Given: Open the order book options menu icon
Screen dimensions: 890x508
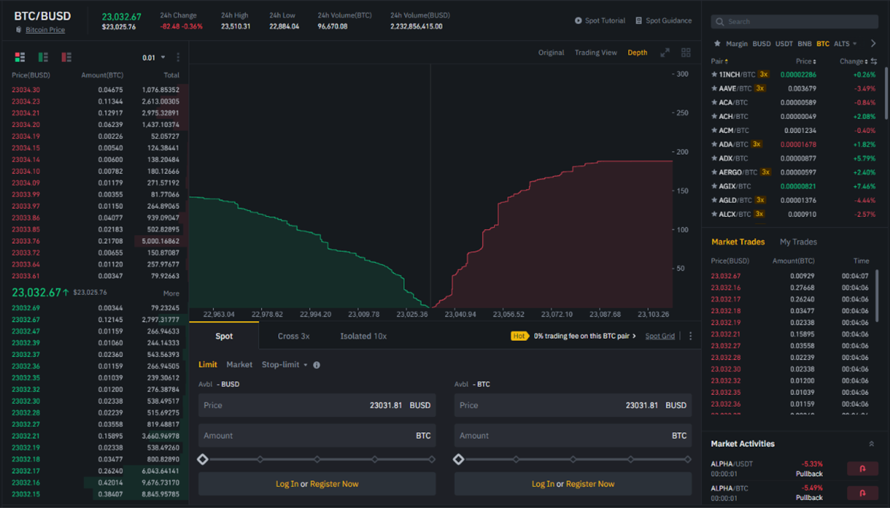Looking at the screenshot, I should click(177, 57).
